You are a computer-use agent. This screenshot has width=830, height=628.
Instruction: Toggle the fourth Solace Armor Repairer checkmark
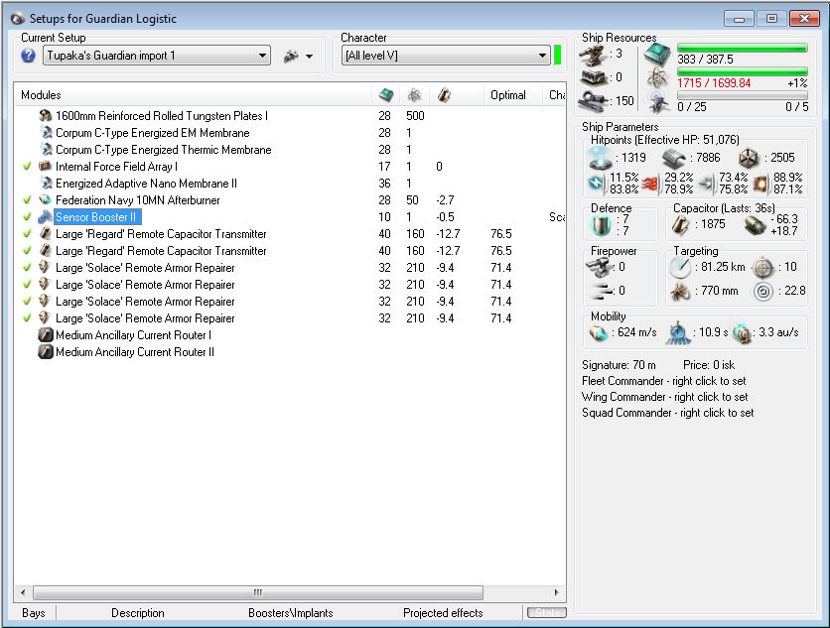click(x=28, y=318)
